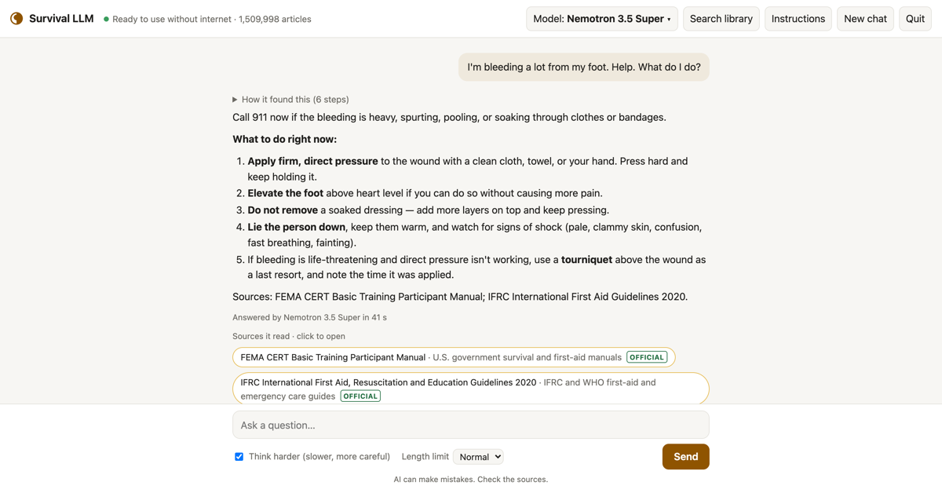Image resolution: width=942 pixels, height=493 pixels.
Task: Click the green ready status dot
Action: coord(106,19)
